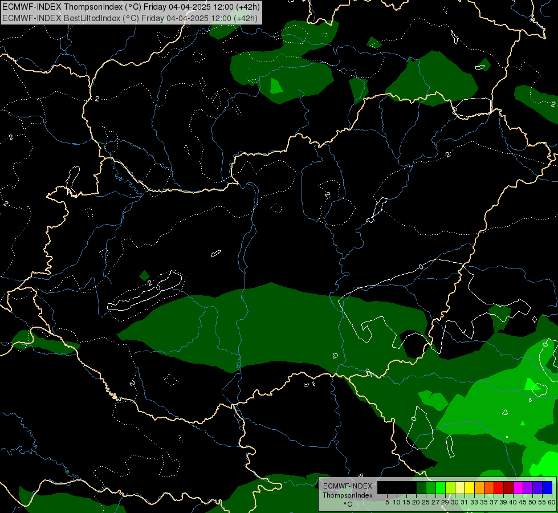
Task: Click legend tick value "39"
Action: click(503, 502)
